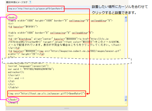Click the '</script>' closing line
Viewport: 152px width, 111px height.
[x=14, y=75]
